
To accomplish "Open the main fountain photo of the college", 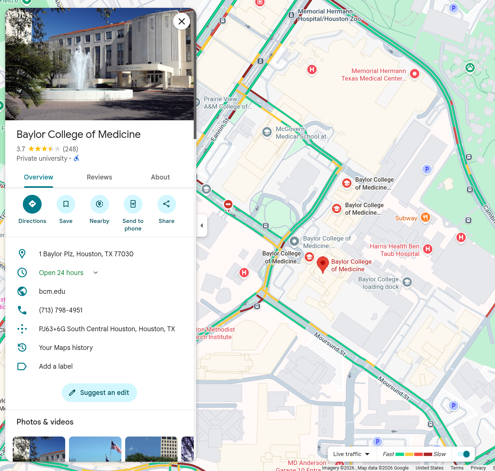I will [100, 64].
